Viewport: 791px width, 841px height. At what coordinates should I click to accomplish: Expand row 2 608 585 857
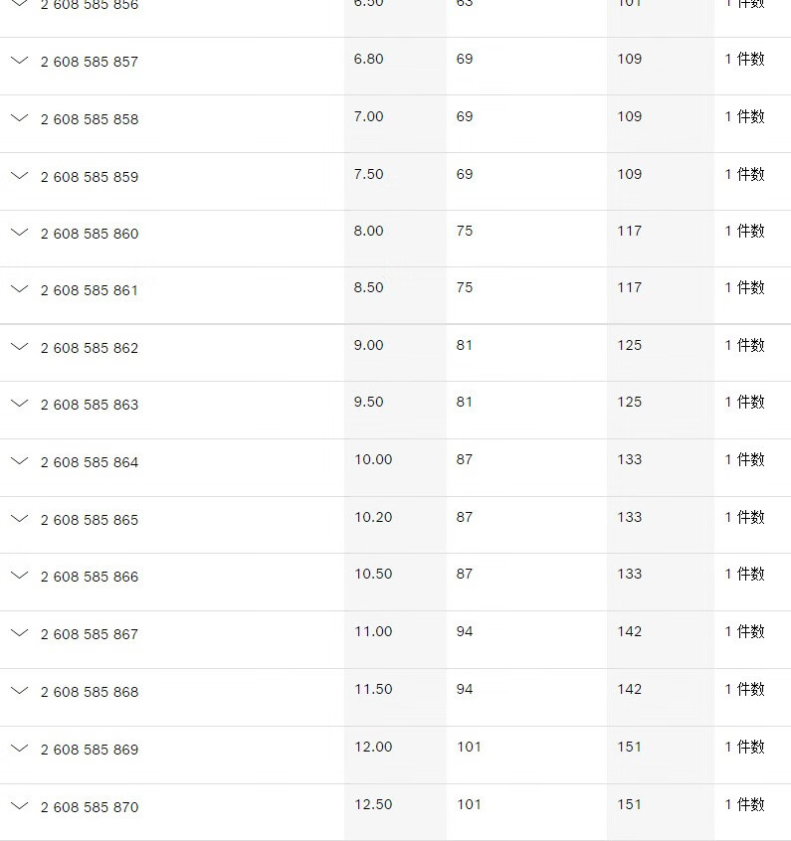[x=20, y=61]
